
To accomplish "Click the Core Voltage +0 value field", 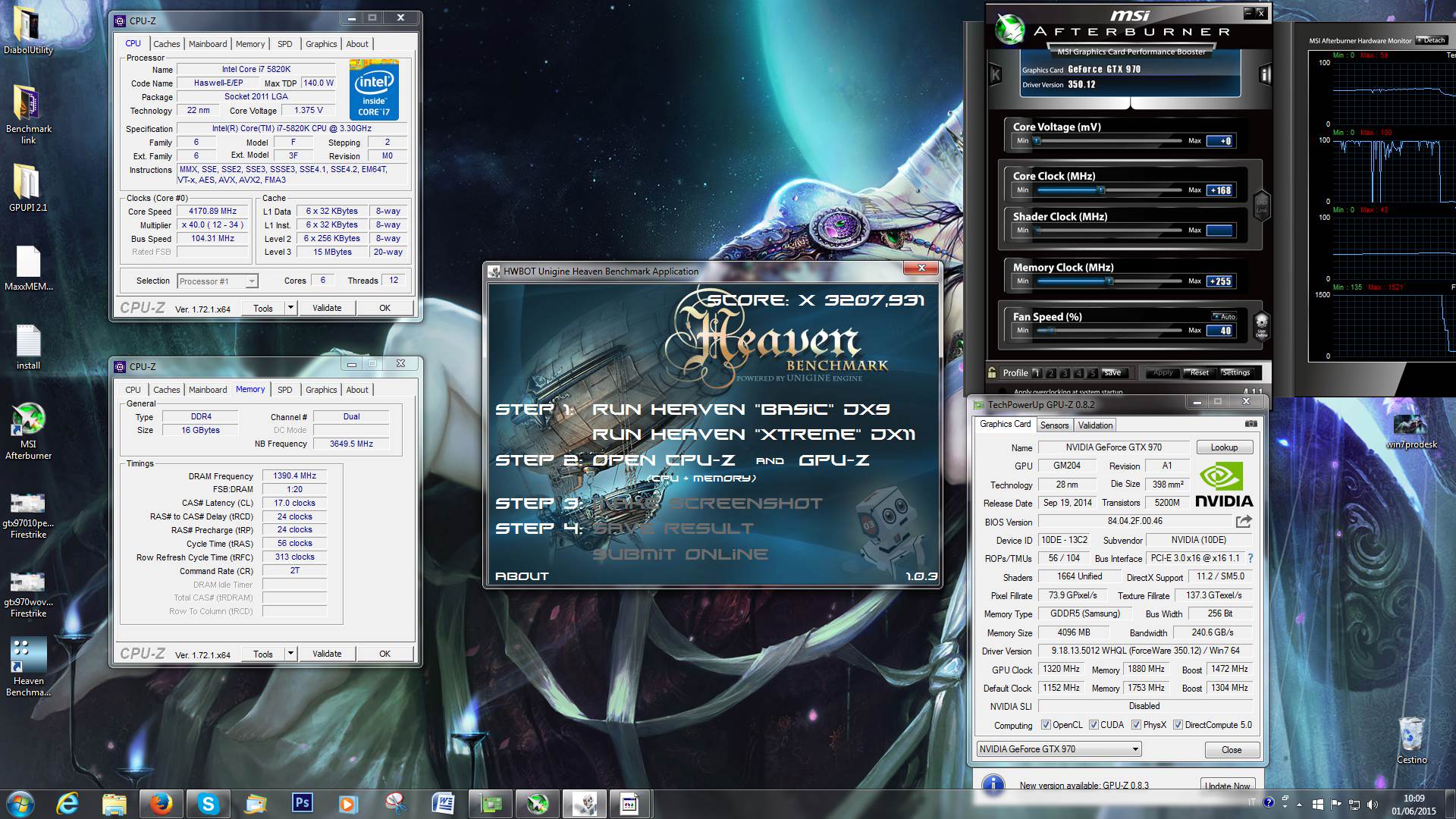I will tap(1220, 141).
